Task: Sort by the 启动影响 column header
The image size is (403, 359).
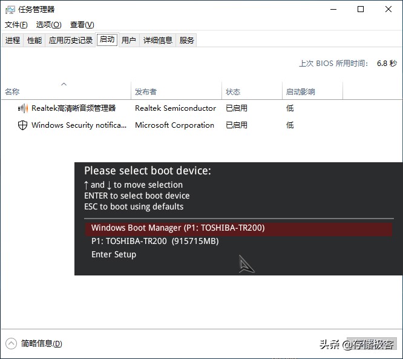Action: tap(312, 91)
